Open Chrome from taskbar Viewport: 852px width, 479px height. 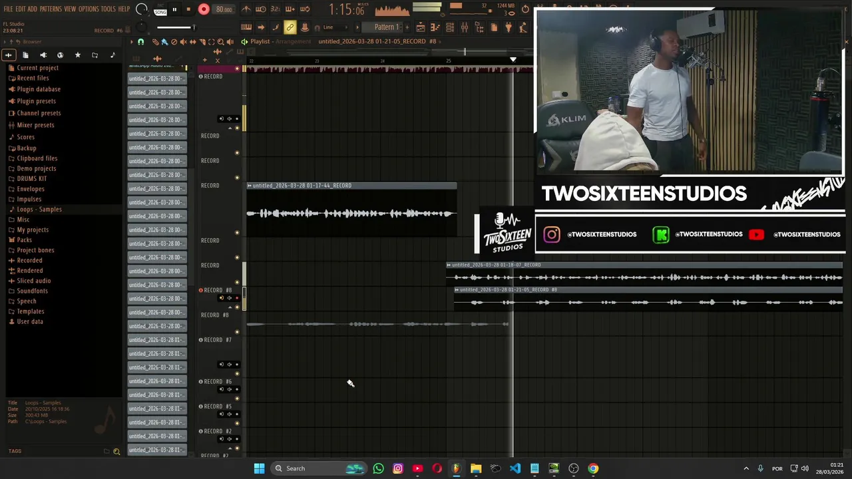(593, 468)
